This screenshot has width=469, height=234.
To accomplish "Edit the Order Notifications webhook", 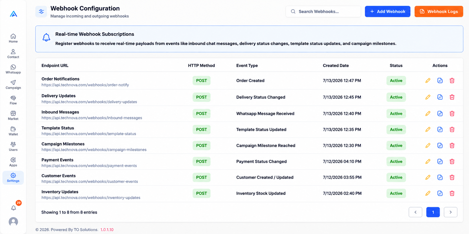I will [x=428, y=80].
